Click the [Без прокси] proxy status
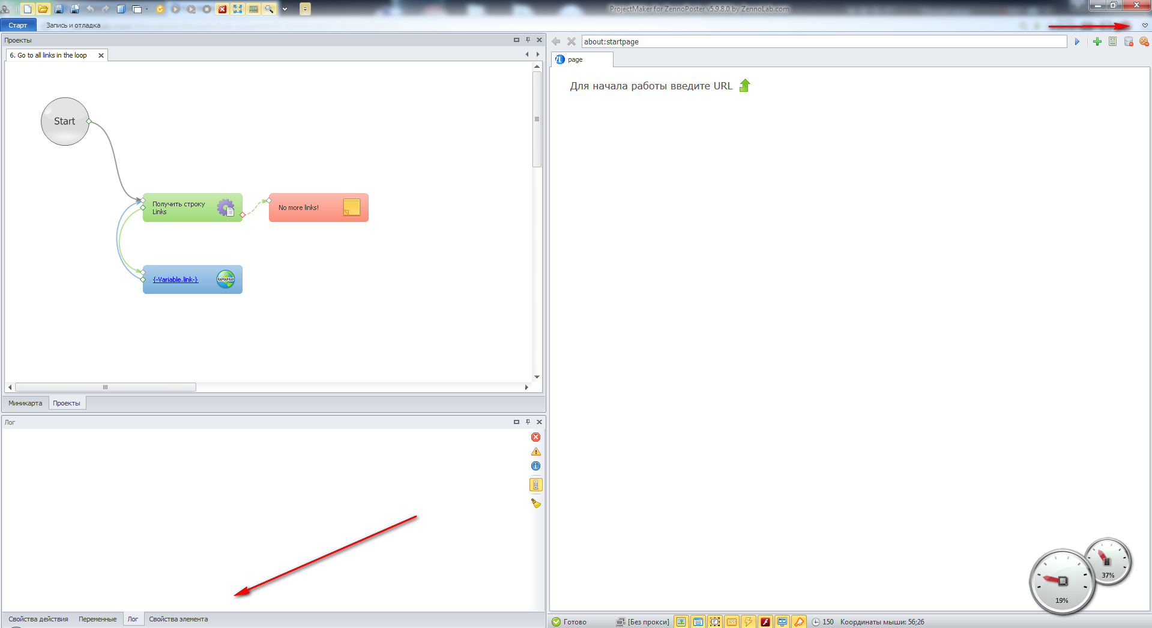Screen dimensions: 1152x628 click(643, 622)
